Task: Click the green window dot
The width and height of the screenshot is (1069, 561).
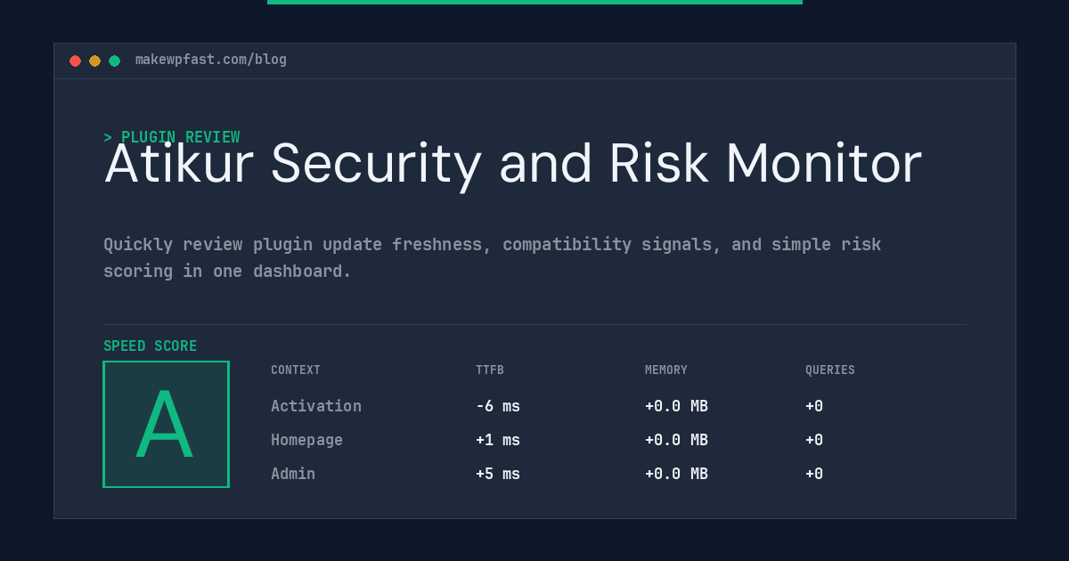Action: point(114,61)
